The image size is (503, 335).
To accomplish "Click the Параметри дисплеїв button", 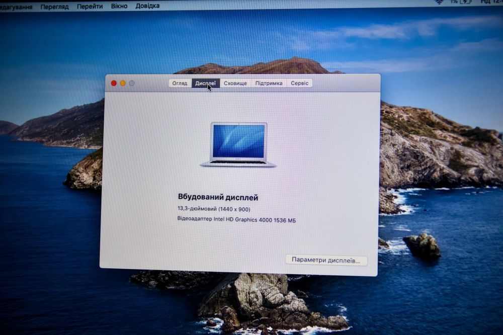I will click(x=326, y=260).
